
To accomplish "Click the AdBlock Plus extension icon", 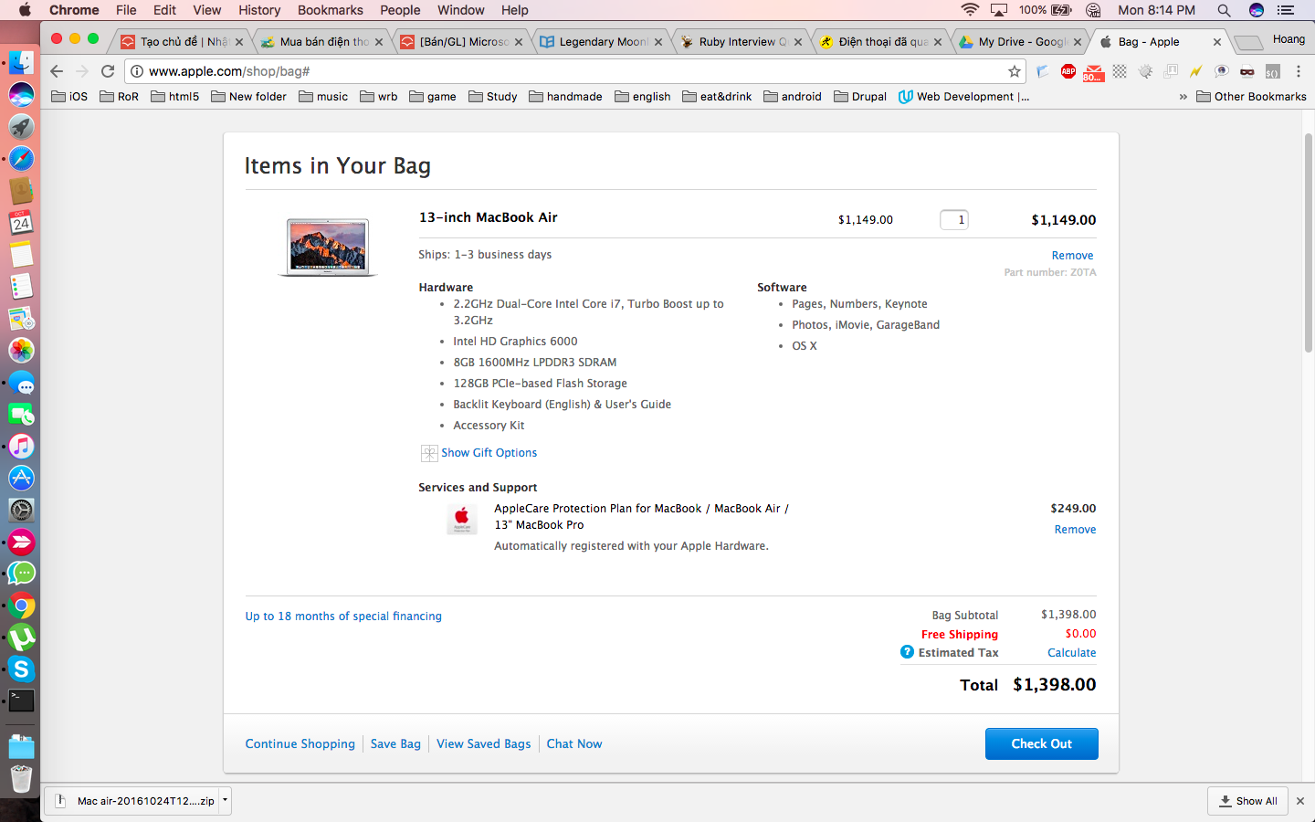I will point(1068,71).
